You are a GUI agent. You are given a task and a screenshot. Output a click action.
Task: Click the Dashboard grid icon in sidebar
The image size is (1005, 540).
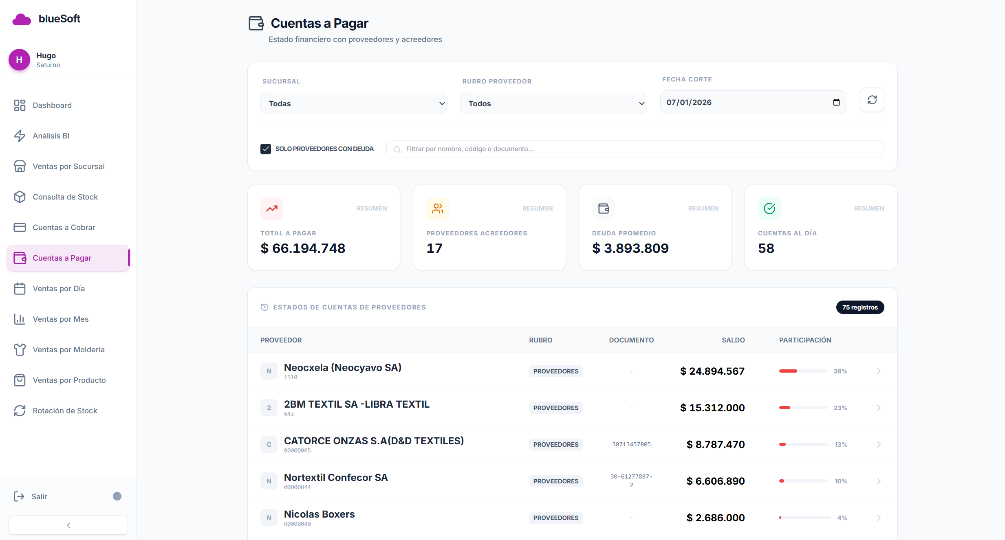coord(20,105)
